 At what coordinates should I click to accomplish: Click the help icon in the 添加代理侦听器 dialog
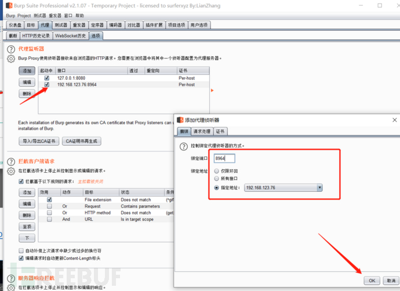click(184, 147)
